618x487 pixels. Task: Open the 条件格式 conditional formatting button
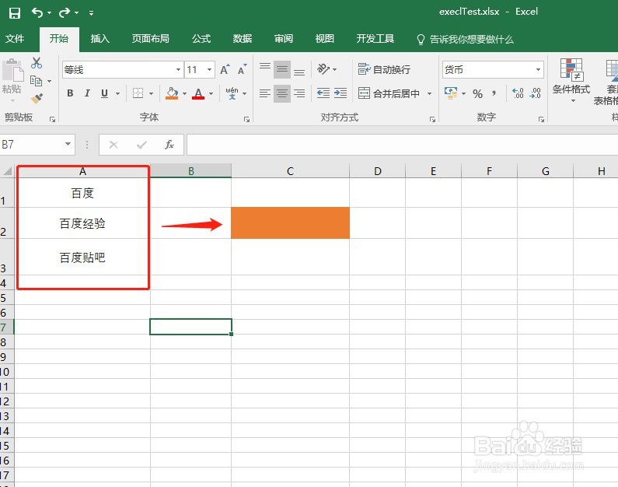[571, 80]
